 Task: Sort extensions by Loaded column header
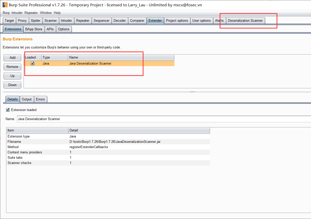click(x=33, y=57)
